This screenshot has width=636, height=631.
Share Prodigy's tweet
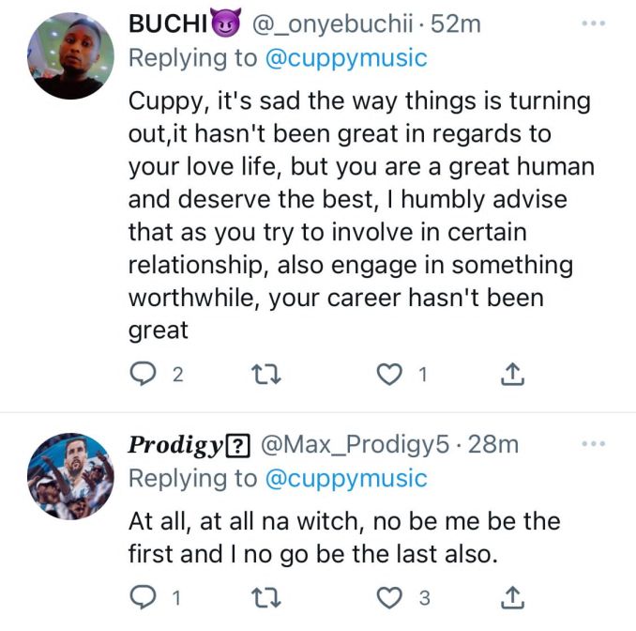511,597
